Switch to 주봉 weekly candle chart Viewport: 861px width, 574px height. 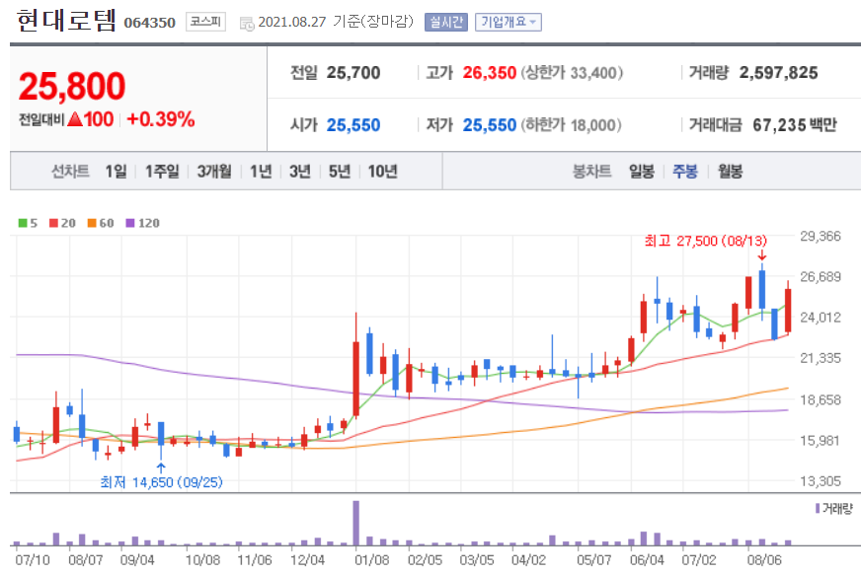[685, 172]
